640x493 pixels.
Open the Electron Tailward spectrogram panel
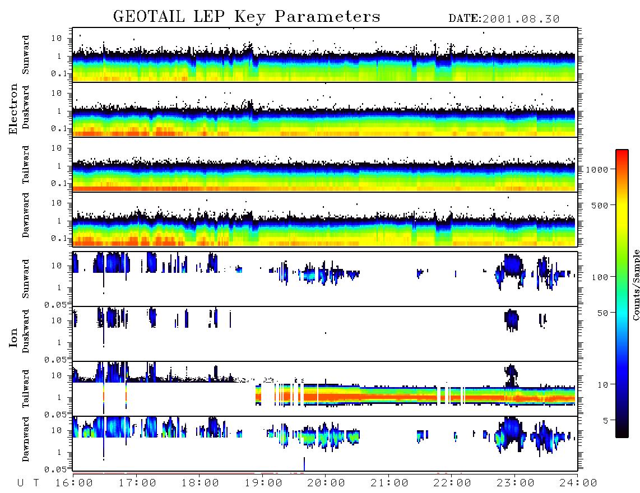(x=325, y=165)
